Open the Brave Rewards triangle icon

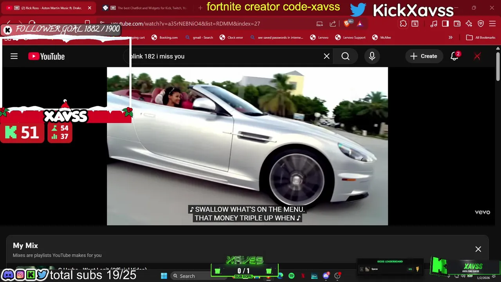(360, 23)
